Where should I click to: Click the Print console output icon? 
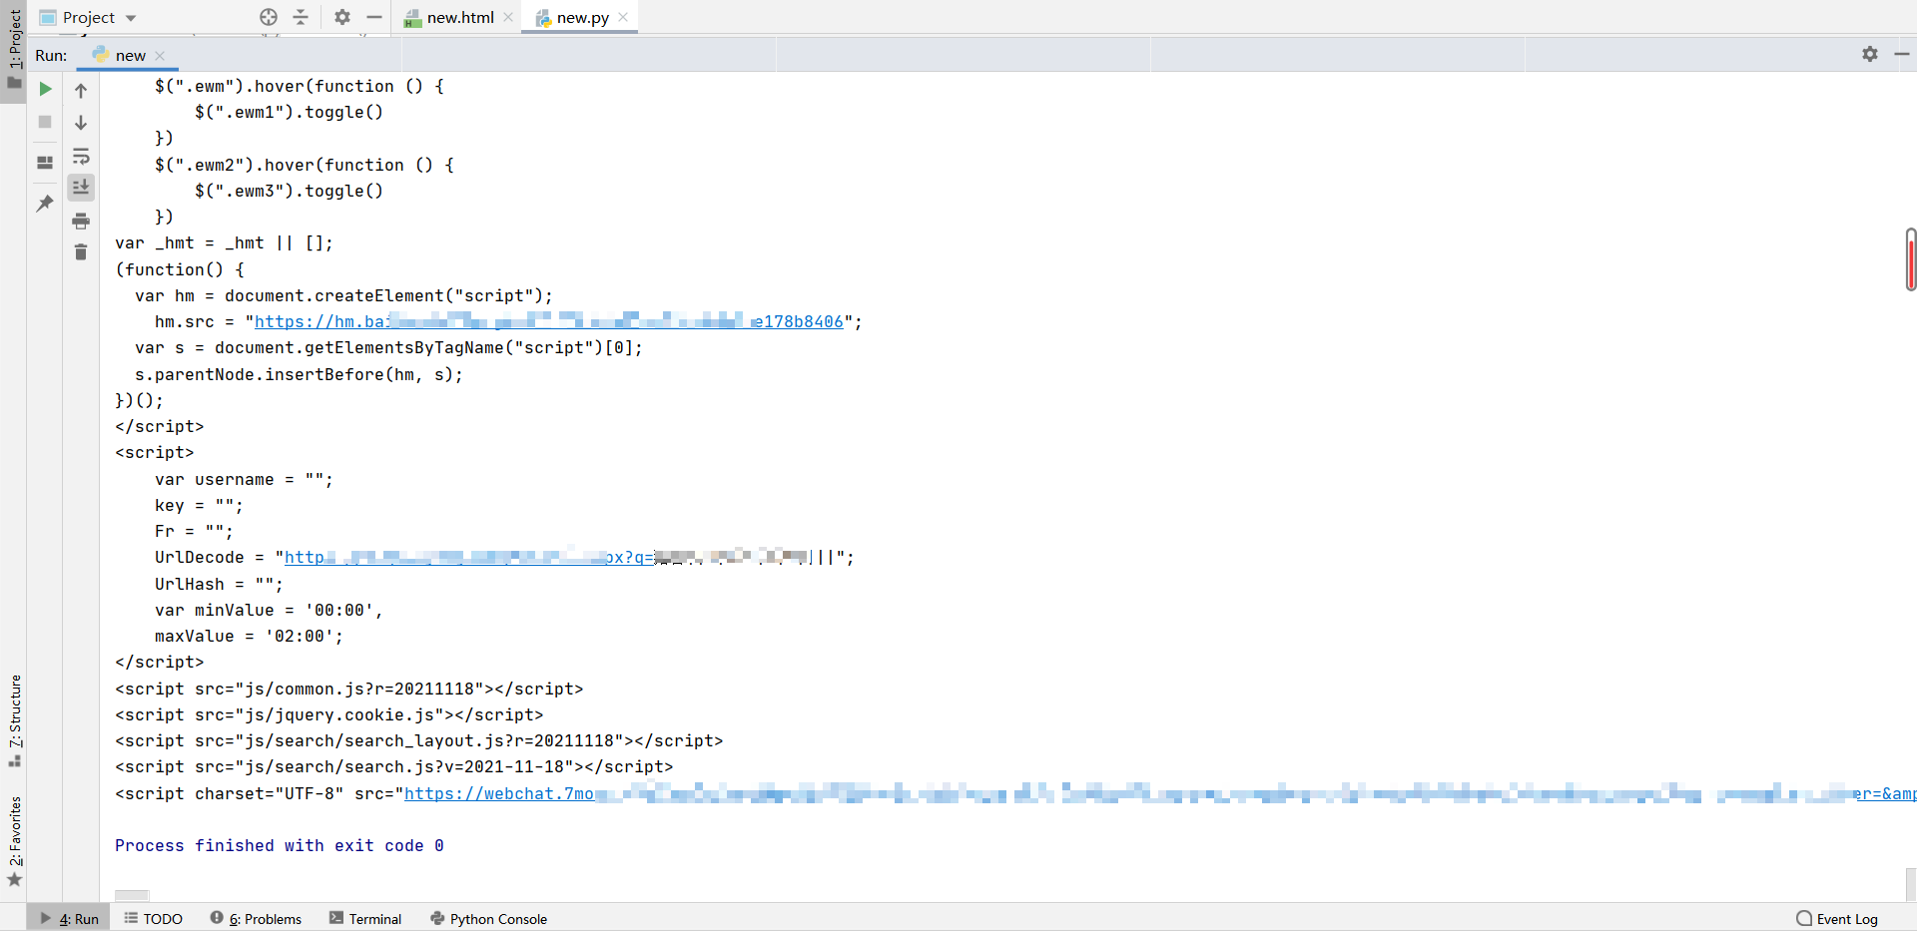(x=81, y=221)
